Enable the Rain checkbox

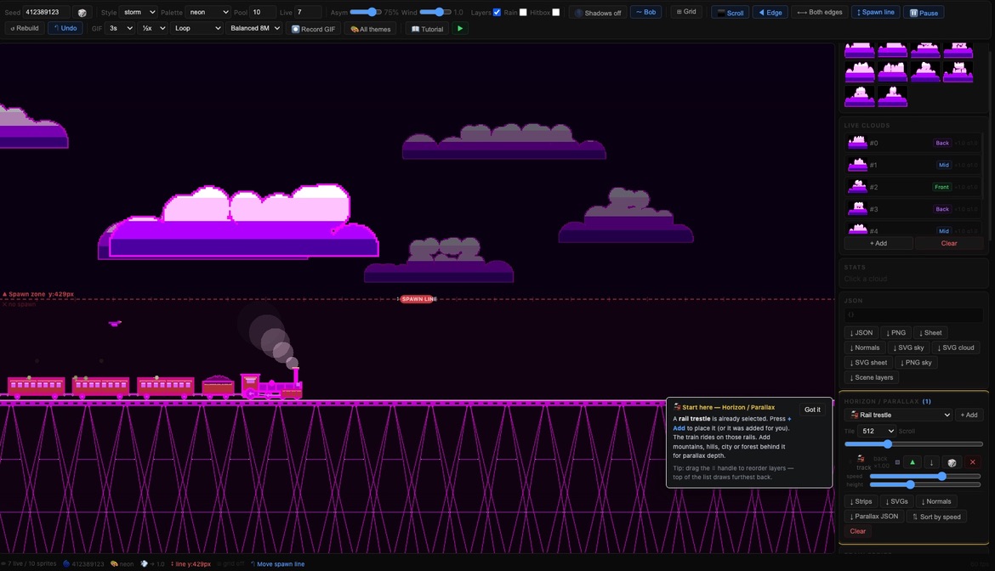click(x=523, y=13)
